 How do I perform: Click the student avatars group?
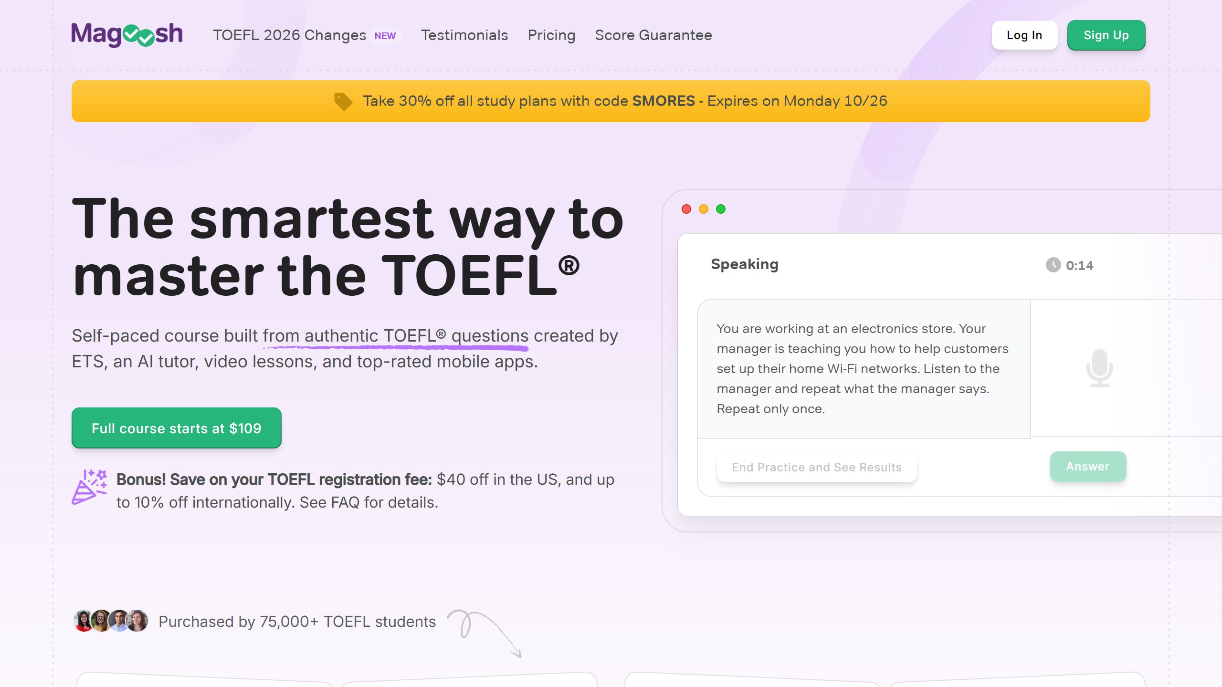(x=111, y=621)
